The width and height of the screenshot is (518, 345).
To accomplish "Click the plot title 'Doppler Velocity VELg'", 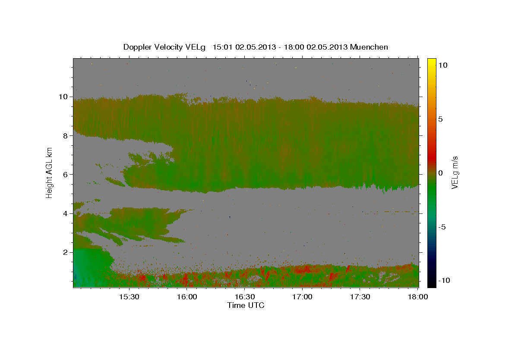I will pos(165,47).
